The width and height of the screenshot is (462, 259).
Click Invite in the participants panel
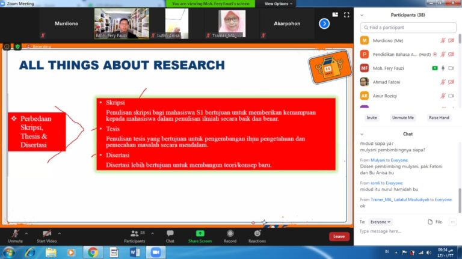tap(372, 117)
